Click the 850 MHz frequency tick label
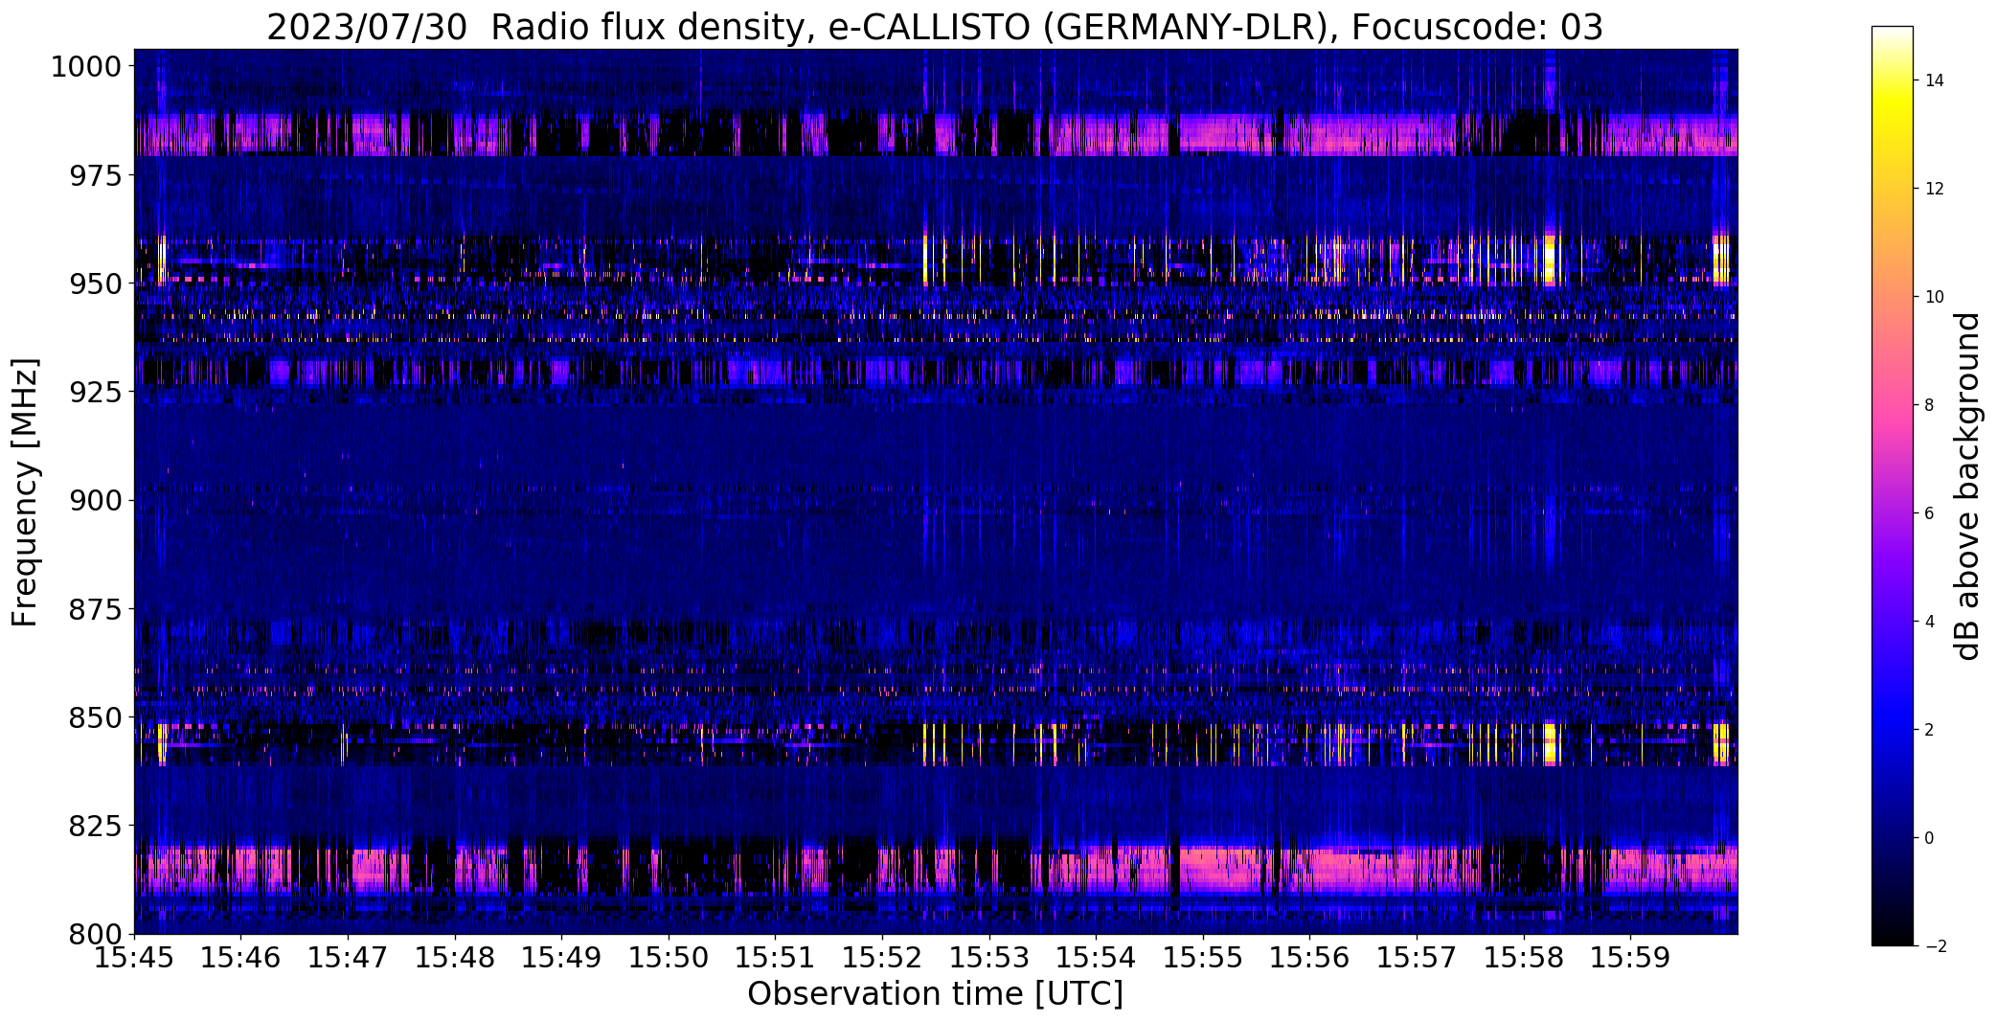This screenshot has height=1022, width=1997. (x=95, y=716)
